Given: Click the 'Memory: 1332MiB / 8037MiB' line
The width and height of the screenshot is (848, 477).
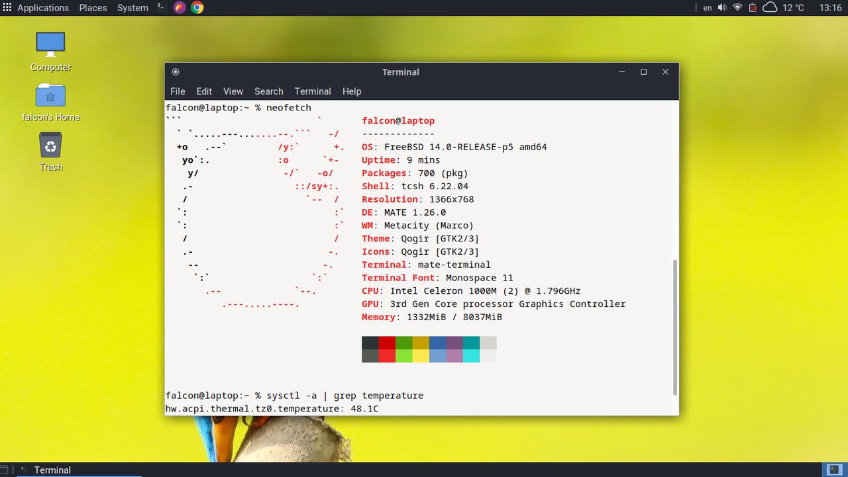Looking at the screenshot, I should tap(432, 318).
